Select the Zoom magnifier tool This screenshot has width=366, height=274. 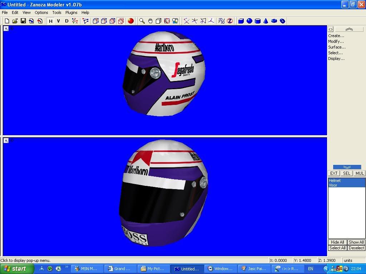(x=141, y=21)
